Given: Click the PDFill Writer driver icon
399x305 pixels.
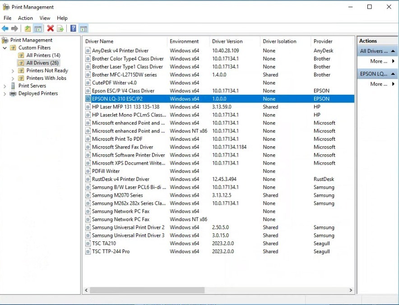Looking at the screenshot, I should (88, 171).
